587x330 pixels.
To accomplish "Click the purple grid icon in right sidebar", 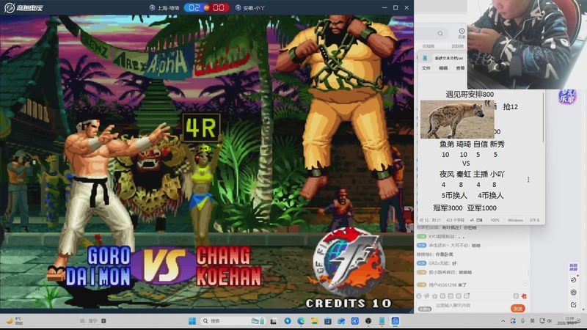I will 573,267.
